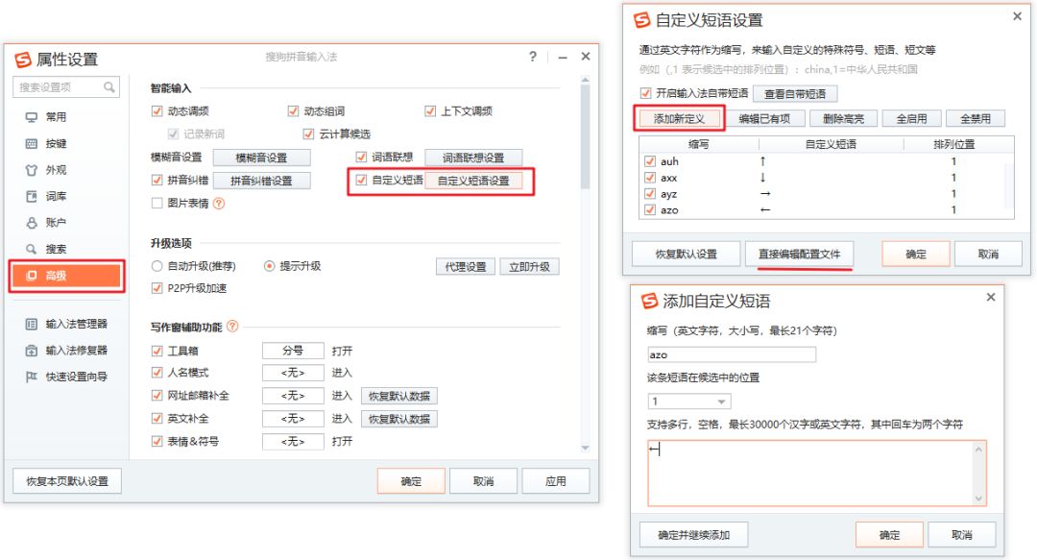Click the scroll-down arrow of 属性设置 scrollbar
The width and height of the screenshot is (1037, 560).
click(586, 449)
